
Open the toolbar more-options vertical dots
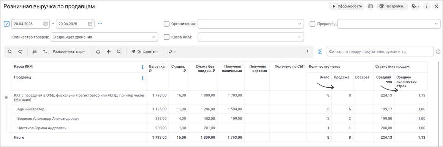(x=307, y=52)
